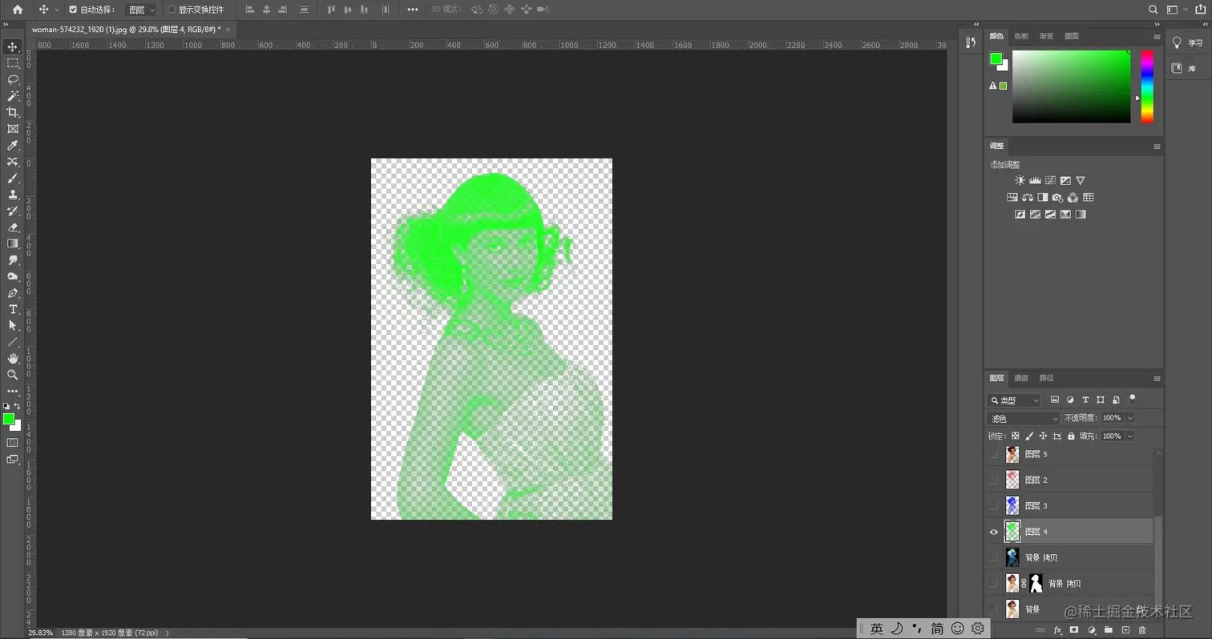The image size is (1212, 639).
Task: Add a Levels adjustment
Action: pyautogui.click(x=1035, y=181)
